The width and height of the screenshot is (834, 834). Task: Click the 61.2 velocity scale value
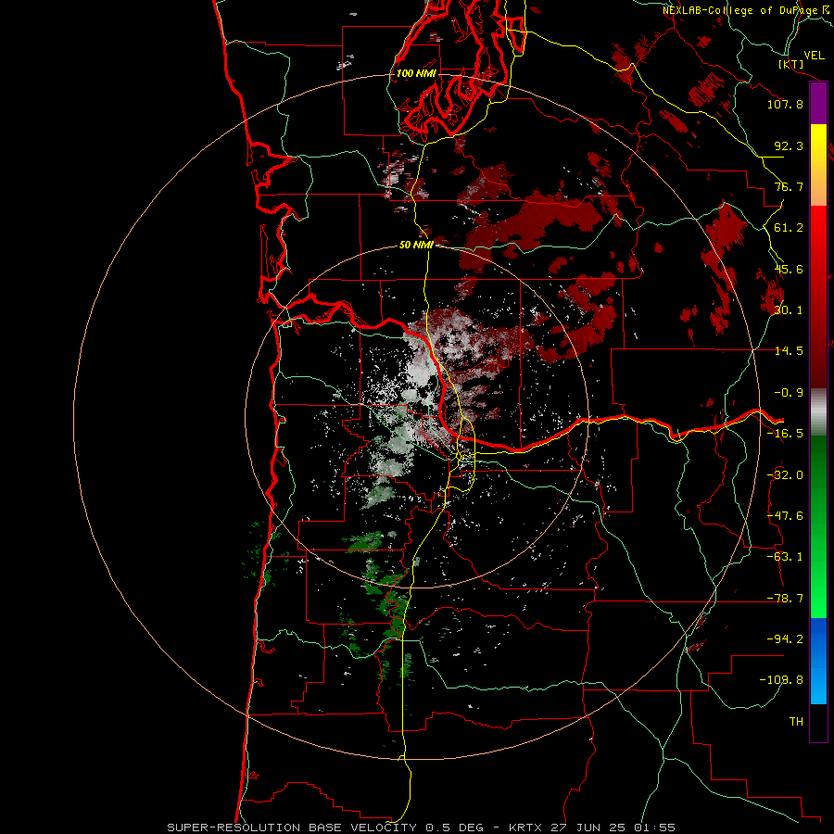pyautogui.click(x=789, y=228)
